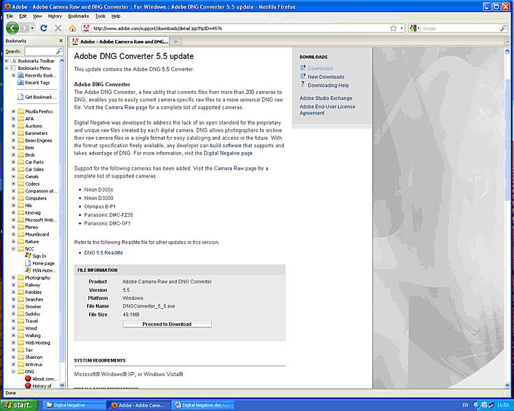
Task: Open the DNG 5.5 ReadMe link
Action: click(103, 253)
